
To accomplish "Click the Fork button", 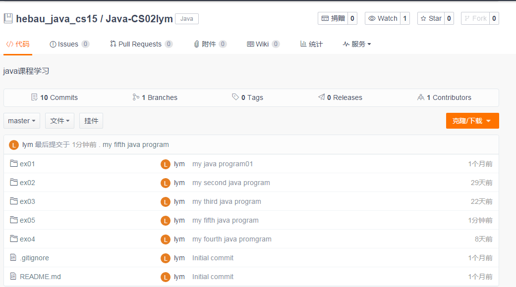I will (475, 18).
